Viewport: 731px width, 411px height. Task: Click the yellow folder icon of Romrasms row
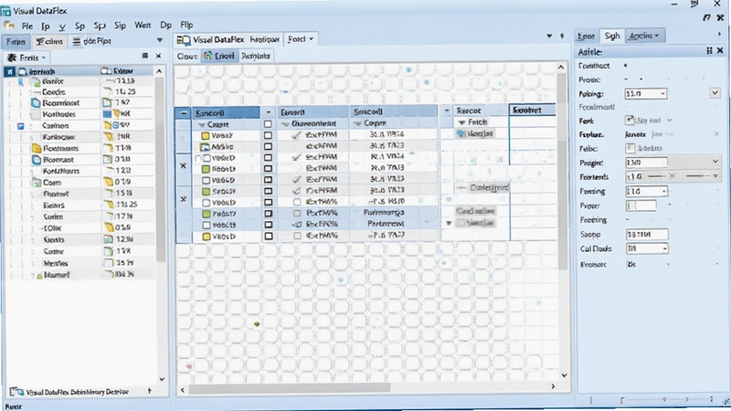37,149
